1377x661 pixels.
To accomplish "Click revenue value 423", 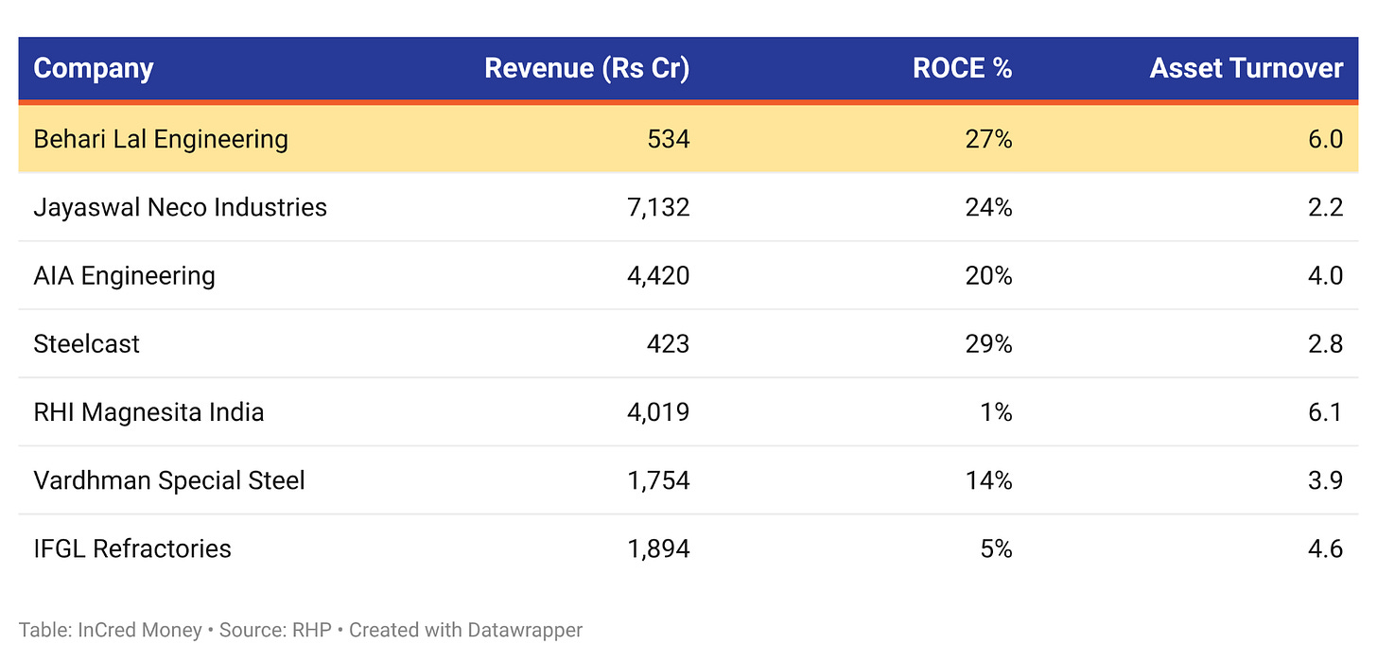I will click(x=669, y=343).
